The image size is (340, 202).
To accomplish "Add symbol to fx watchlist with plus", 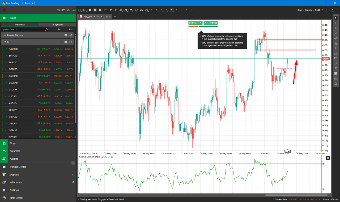I will [x=61, y=42].
